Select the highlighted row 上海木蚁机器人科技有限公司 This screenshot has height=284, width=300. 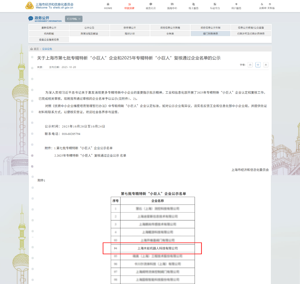[x=157, y=248]
